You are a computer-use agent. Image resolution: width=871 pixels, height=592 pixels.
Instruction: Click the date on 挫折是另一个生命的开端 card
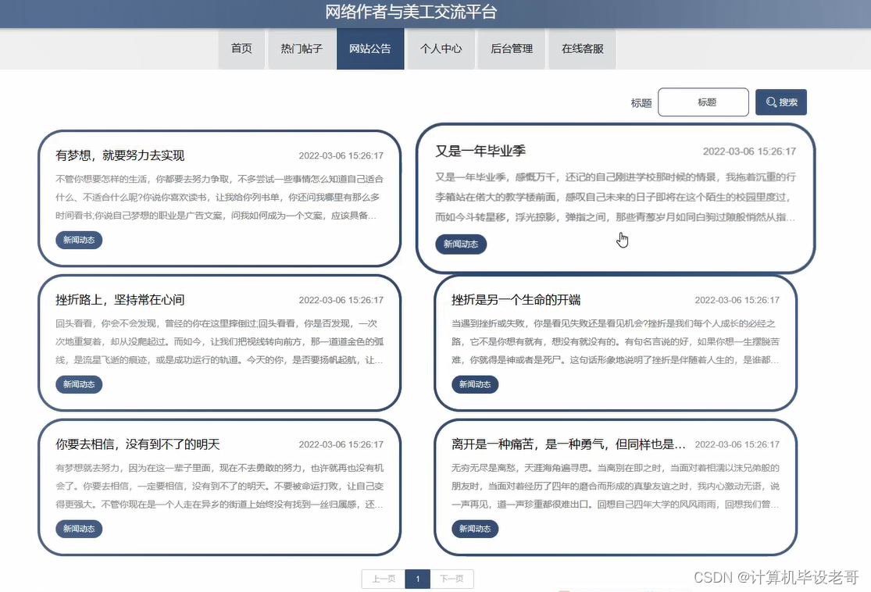737,301
